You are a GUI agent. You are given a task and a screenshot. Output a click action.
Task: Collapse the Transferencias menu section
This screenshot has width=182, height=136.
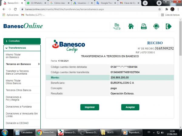[x=22, y=48]
